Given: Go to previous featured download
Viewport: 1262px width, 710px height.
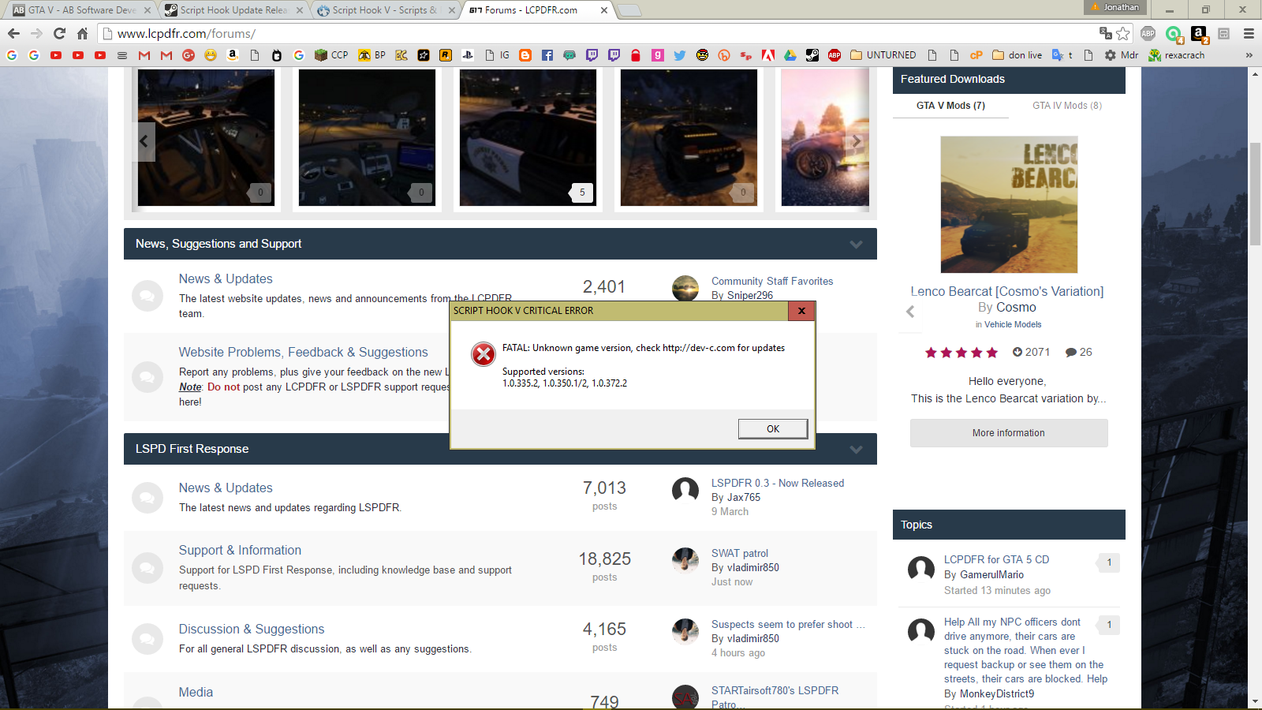Looking at the screenshot, I should tap(910, 312).
